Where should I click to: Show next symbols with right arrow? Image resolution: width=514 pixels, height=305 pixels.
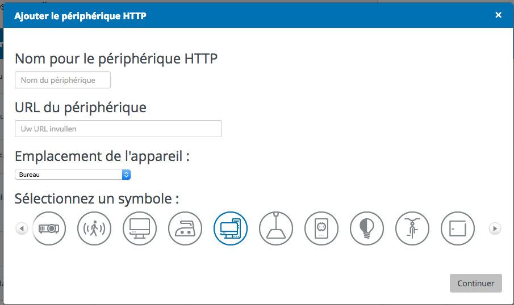pos(495,228)
